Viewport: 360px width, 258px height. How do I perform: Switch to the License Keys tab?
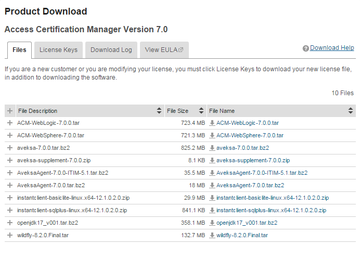59,50
